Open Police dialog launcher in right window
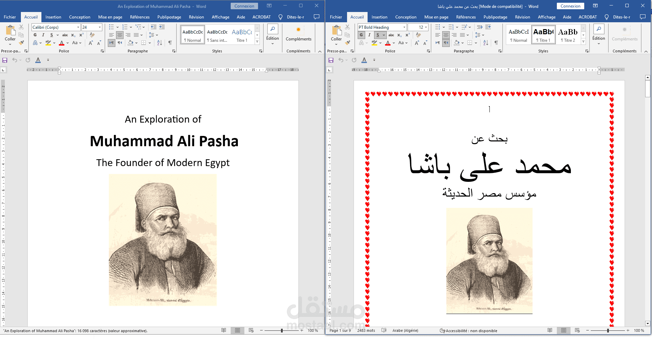The height and width of the screenshot is (339, 652). (x=429, y=51)
